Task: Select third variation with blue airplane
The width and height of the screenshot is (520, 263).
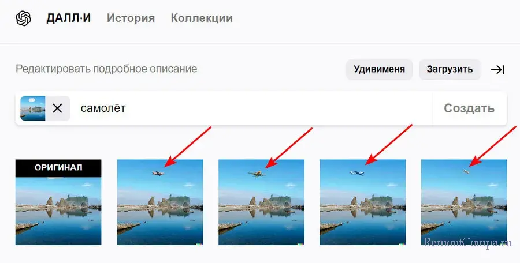Action: coord(362,202)
